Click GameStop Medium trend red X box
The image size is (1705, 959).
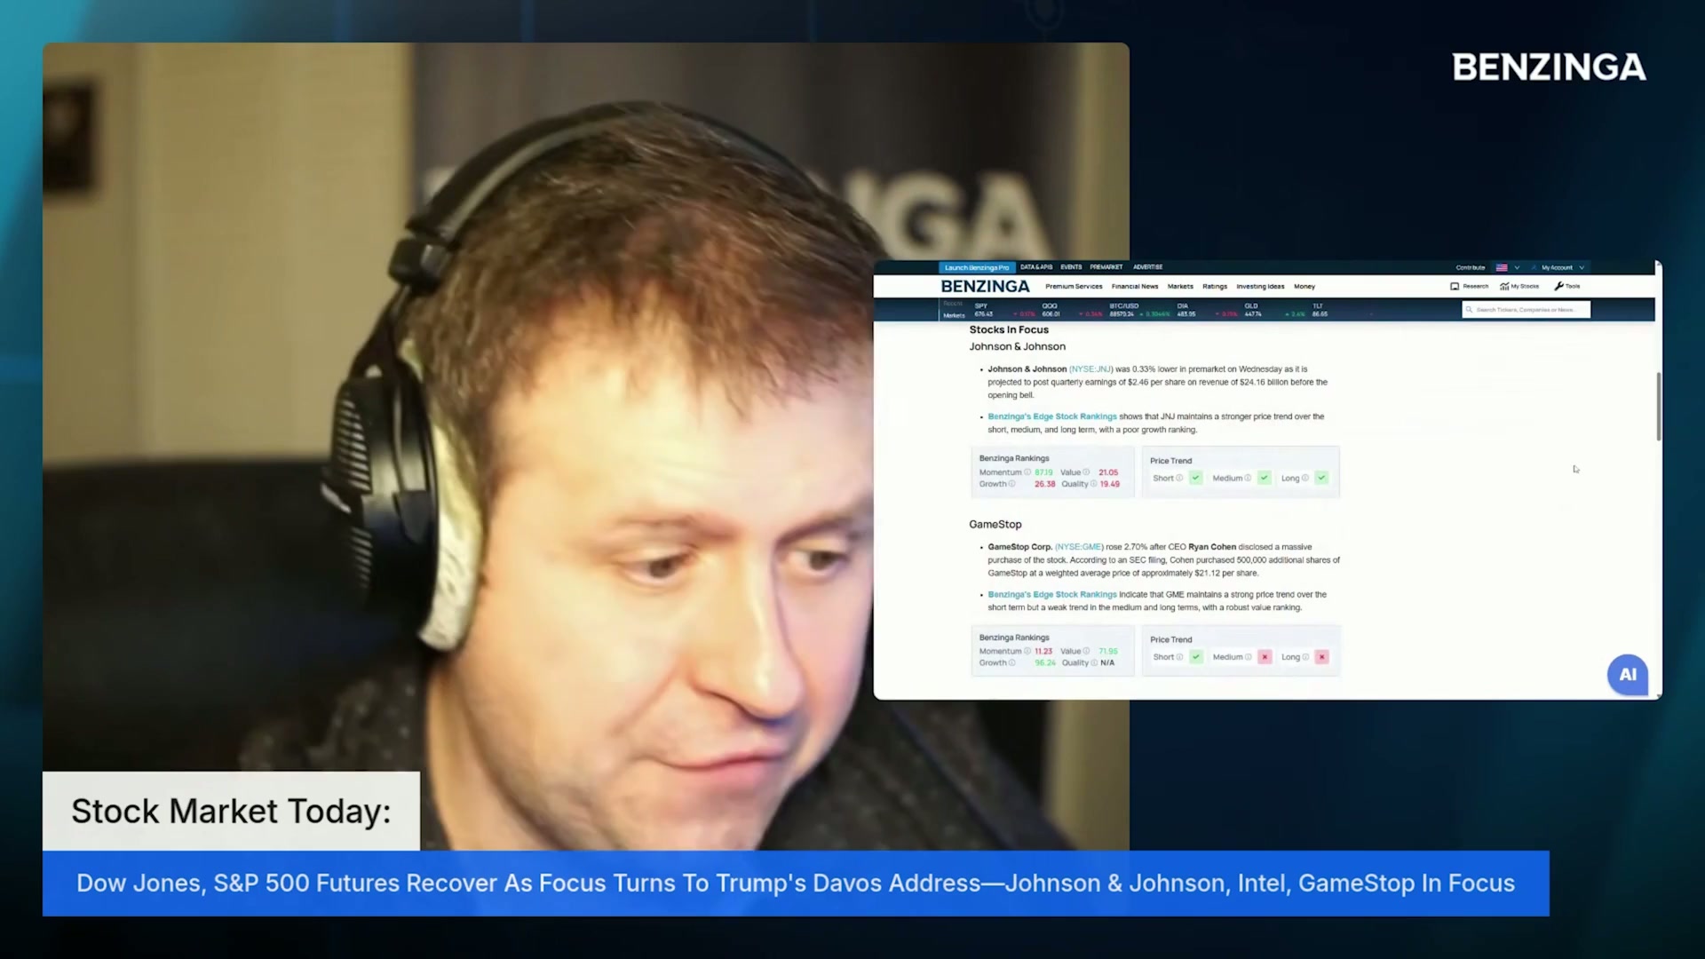[1265, 657]
